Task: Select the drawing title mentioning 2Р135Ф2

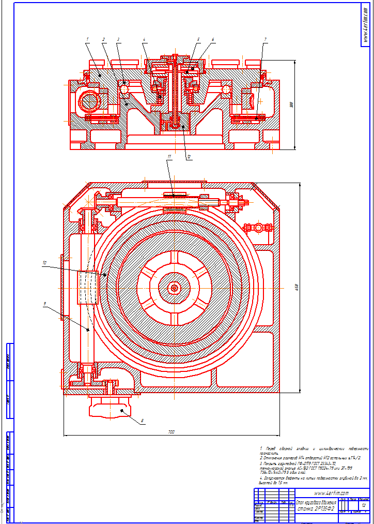Action: (316, 505)
